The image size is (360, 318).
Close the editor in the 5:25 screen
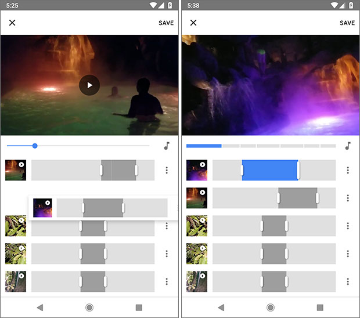pyautogui.click(x=12, y=23)
